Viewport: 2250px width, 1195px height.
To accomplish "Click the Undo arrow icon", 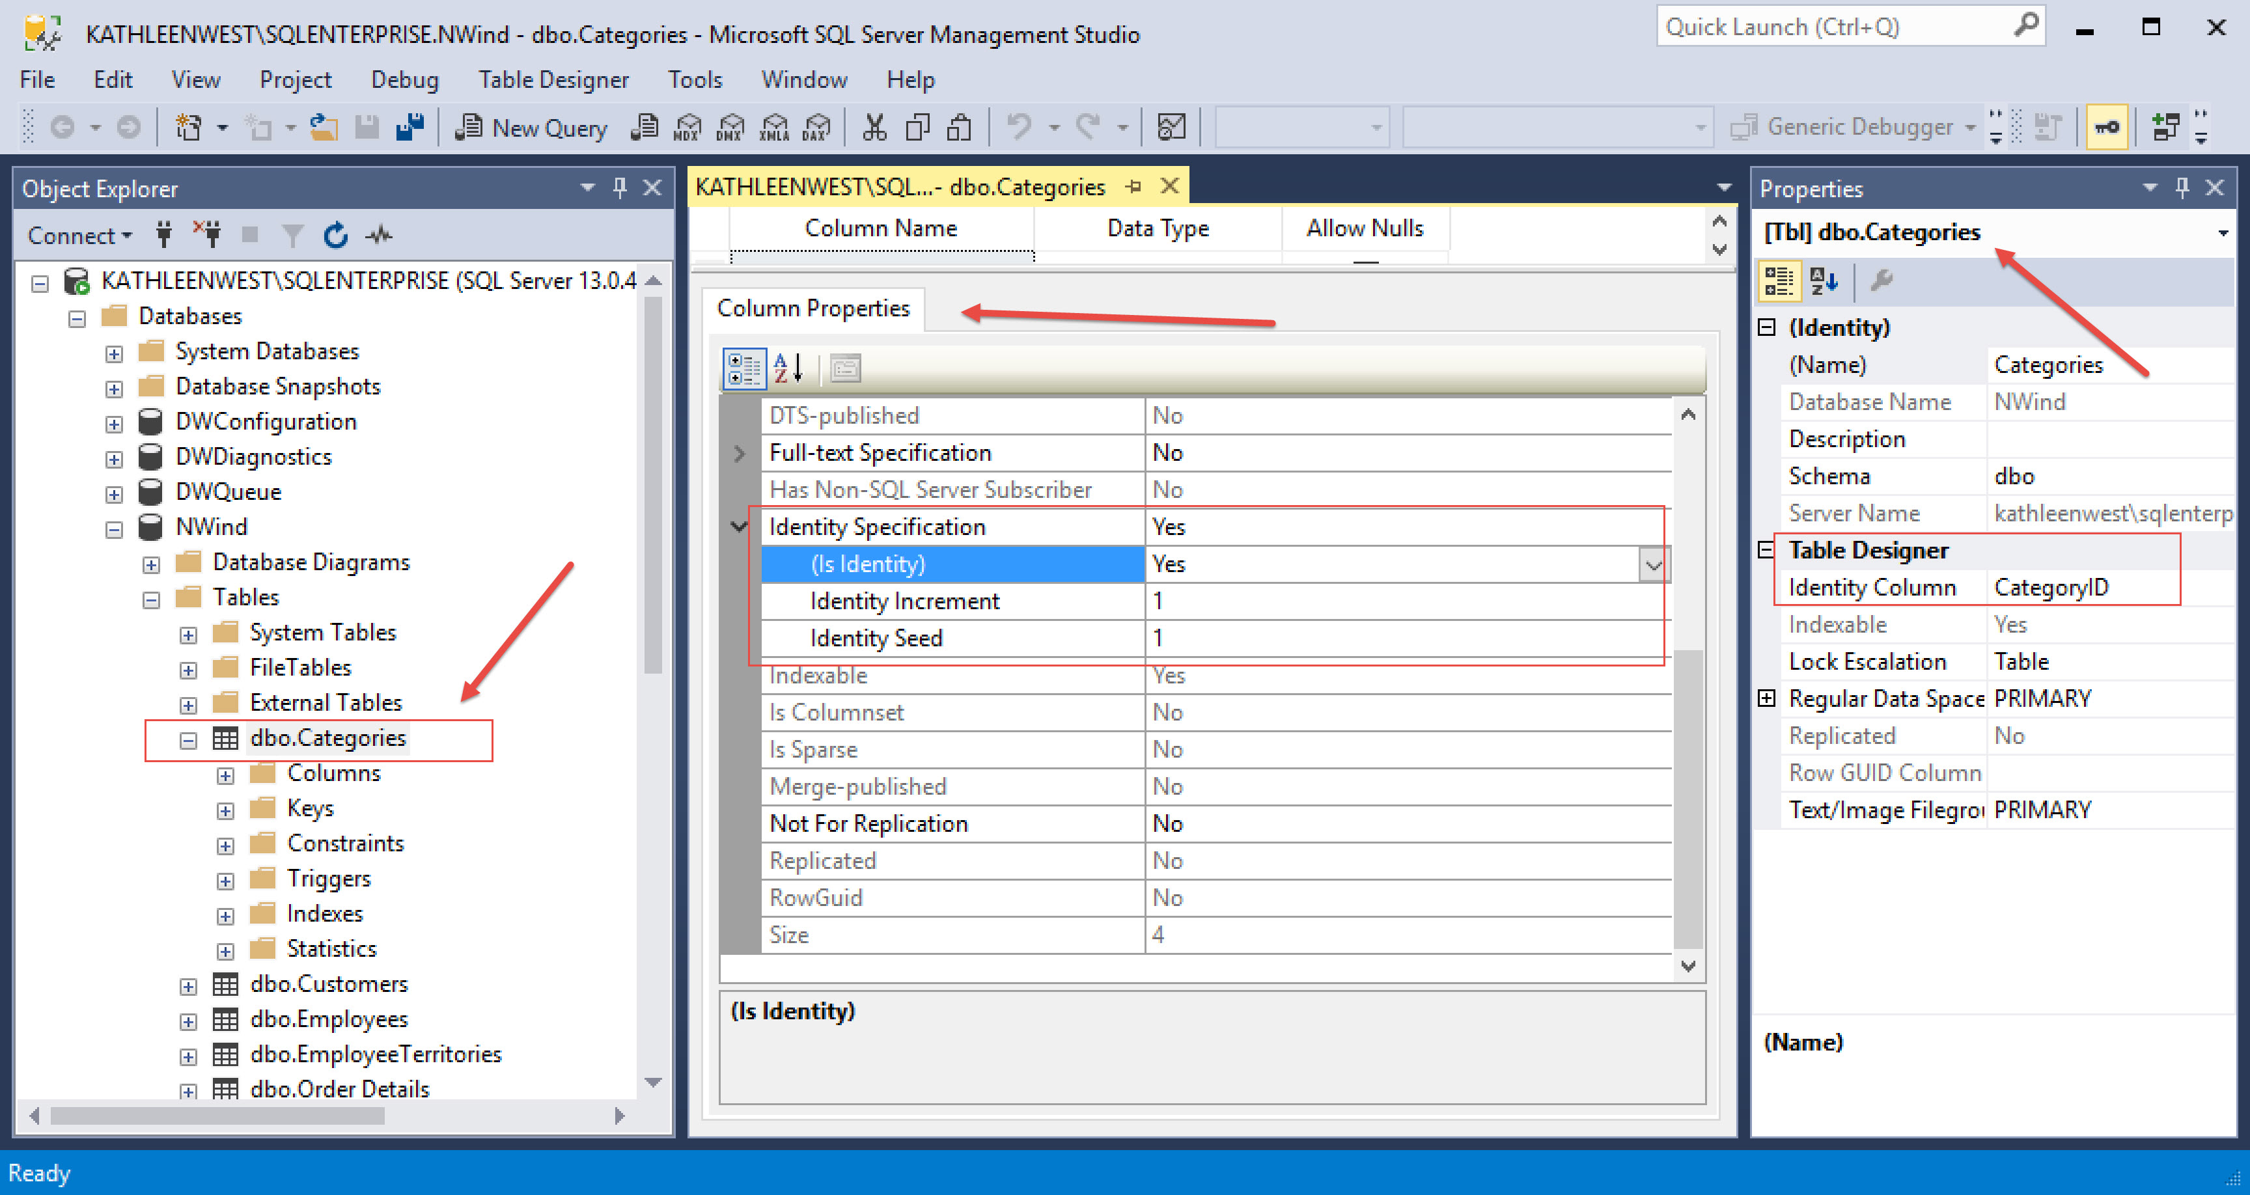I will tap(1018, 128).
